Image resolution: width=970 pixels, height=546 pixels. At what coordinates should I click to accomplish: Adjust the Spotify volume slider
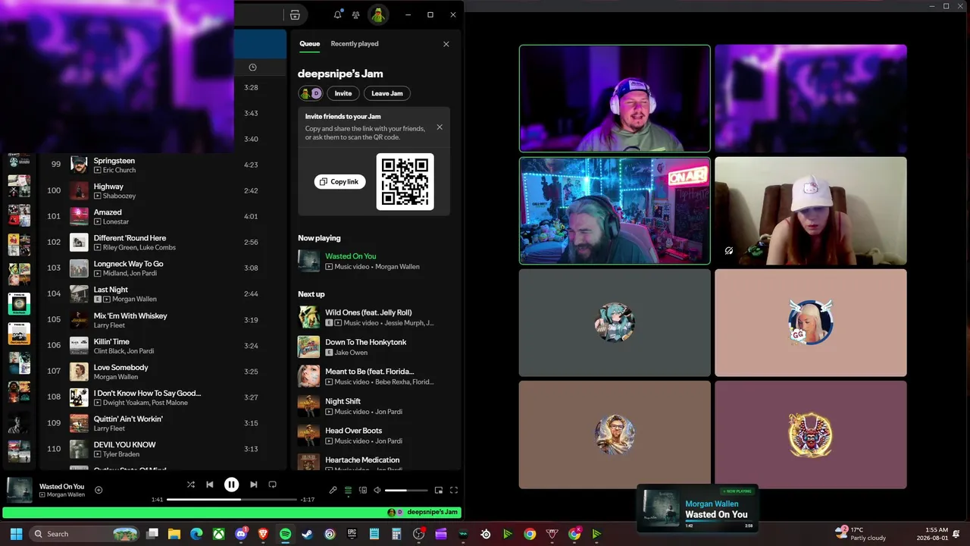[x=406, y=491]
